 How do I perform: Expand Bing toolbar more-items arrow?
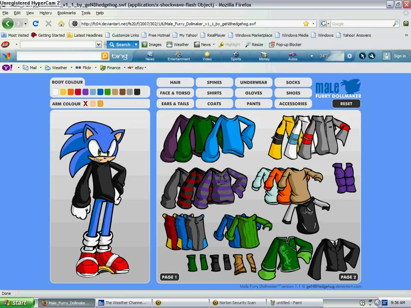pyautogui.click(x=312, y=56)
